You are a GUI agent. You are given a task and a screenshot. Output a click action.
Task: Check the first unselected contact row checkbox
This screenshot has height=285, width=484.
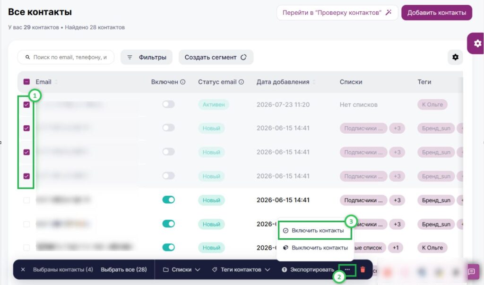26,200
